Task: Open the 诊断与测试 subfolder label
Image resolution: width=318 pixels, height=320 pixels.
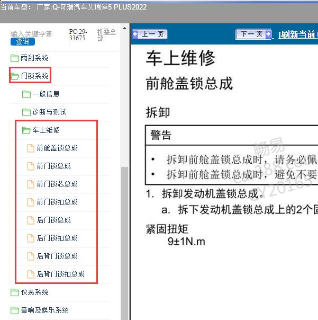Action: (x=49, y=112)
